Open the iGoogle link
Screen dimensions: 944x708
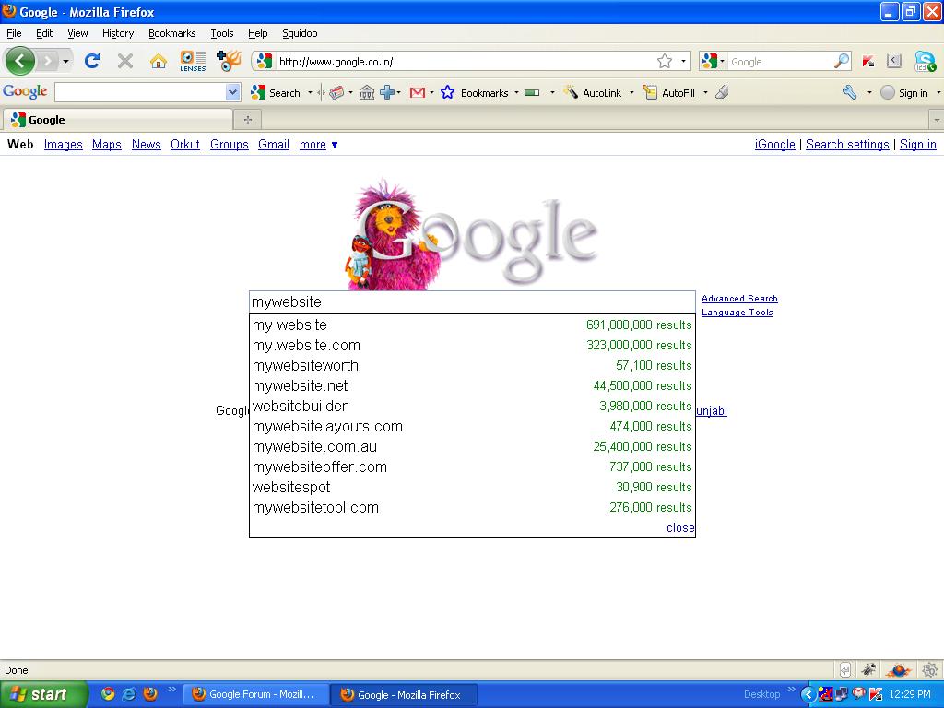(774, 145)
